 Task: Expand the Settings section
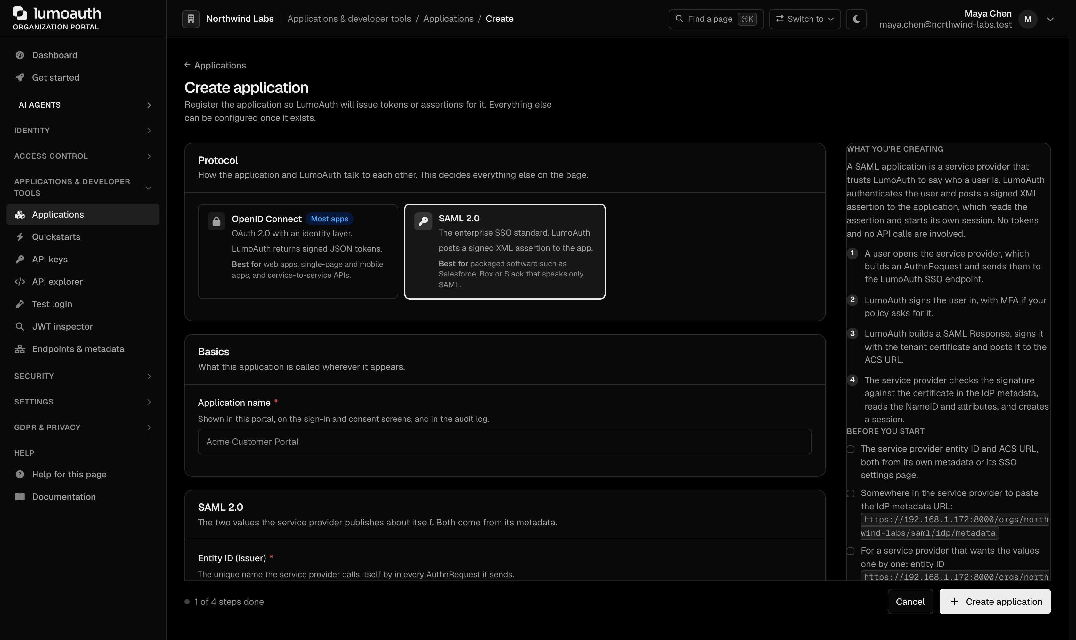[x=83, y=402]
